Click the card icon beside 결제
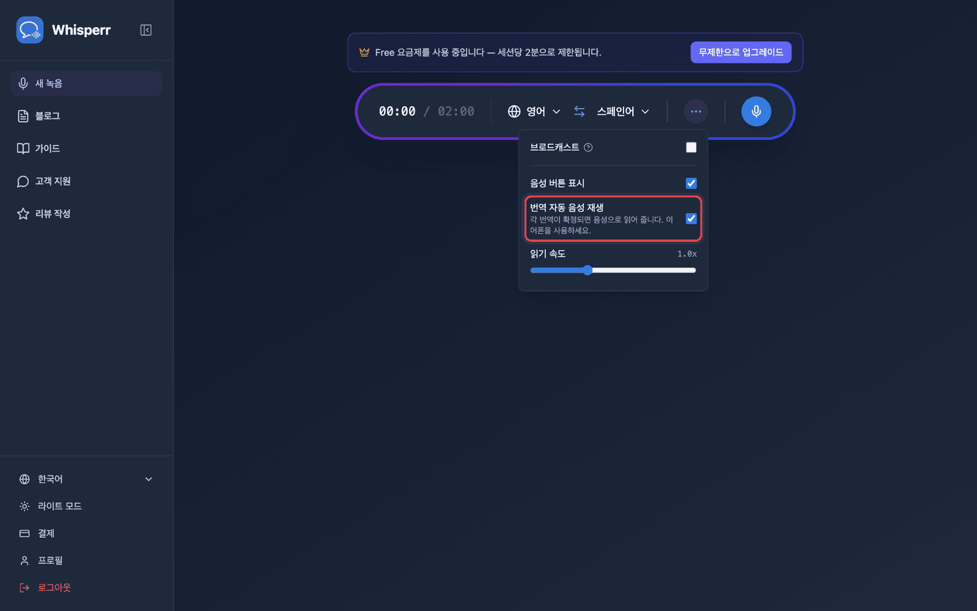Image resolution: width=977 pixels, height=611 pixels. click(24, 533)
